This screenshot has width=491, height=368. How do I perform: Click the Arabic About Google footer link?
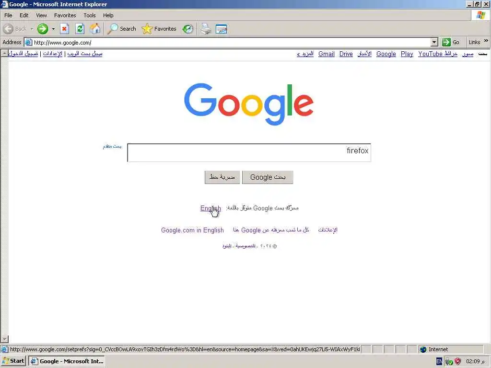pyautogui.click(x=271, y=230)
